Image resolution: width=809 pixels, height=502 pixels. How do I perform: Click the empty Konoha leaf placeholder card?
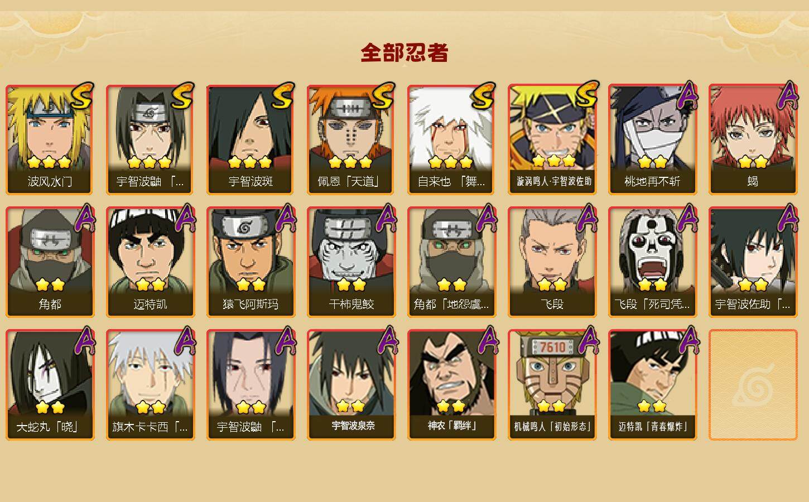753,385
